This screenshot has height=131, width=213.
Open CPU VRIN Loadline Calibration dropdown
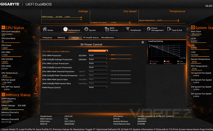pos(98,51)
